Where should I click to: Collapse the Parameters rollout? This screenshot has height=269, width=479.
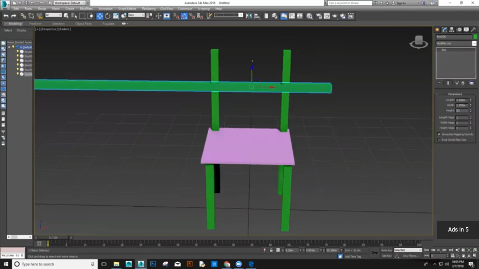[x=455, y=94]
